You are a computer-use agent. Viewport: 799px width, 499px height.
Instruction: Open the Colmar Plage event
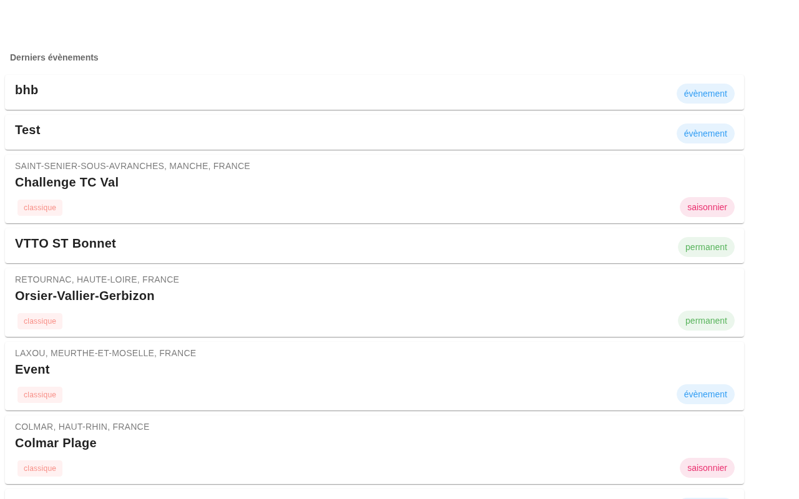[x=56, y=443]
